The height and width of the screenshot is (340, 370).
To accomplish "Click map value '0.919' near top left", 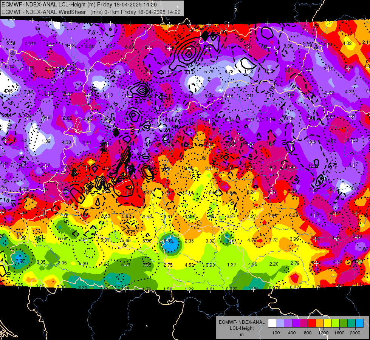I will 31,44.
